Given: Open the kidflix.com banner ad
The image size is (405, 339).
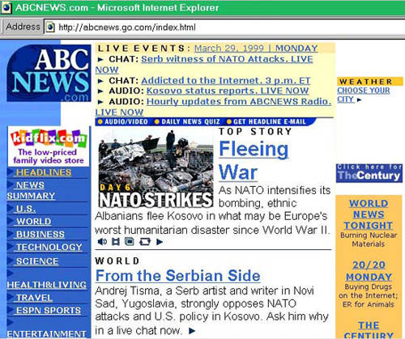Looking at the screenshot, I should coord(49,146).
